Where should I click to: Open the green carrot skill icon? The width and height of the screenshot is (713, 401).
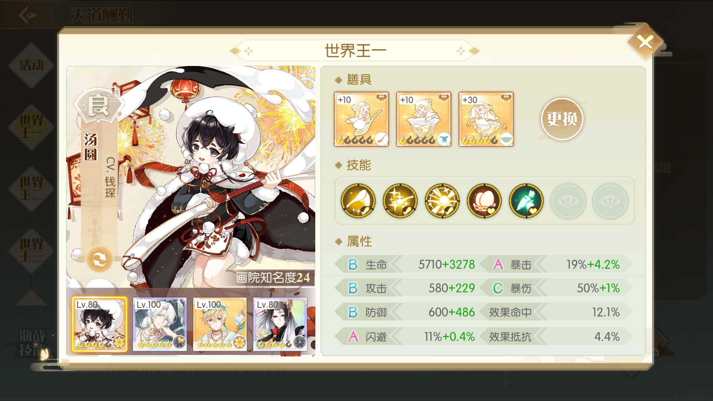click(x=526, y=201)
